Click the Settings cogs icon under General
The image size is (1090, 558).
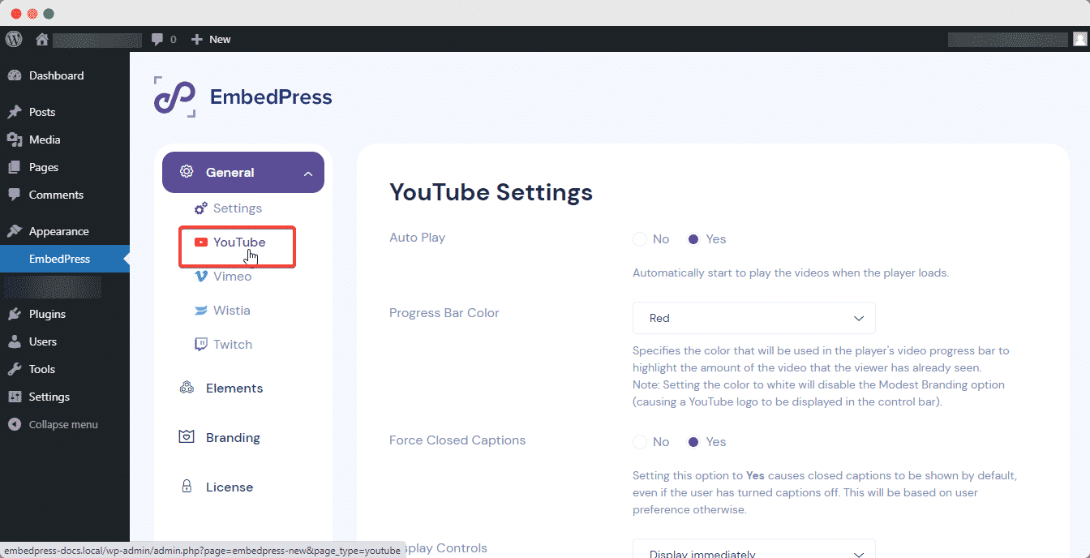[x=201, y=208]
